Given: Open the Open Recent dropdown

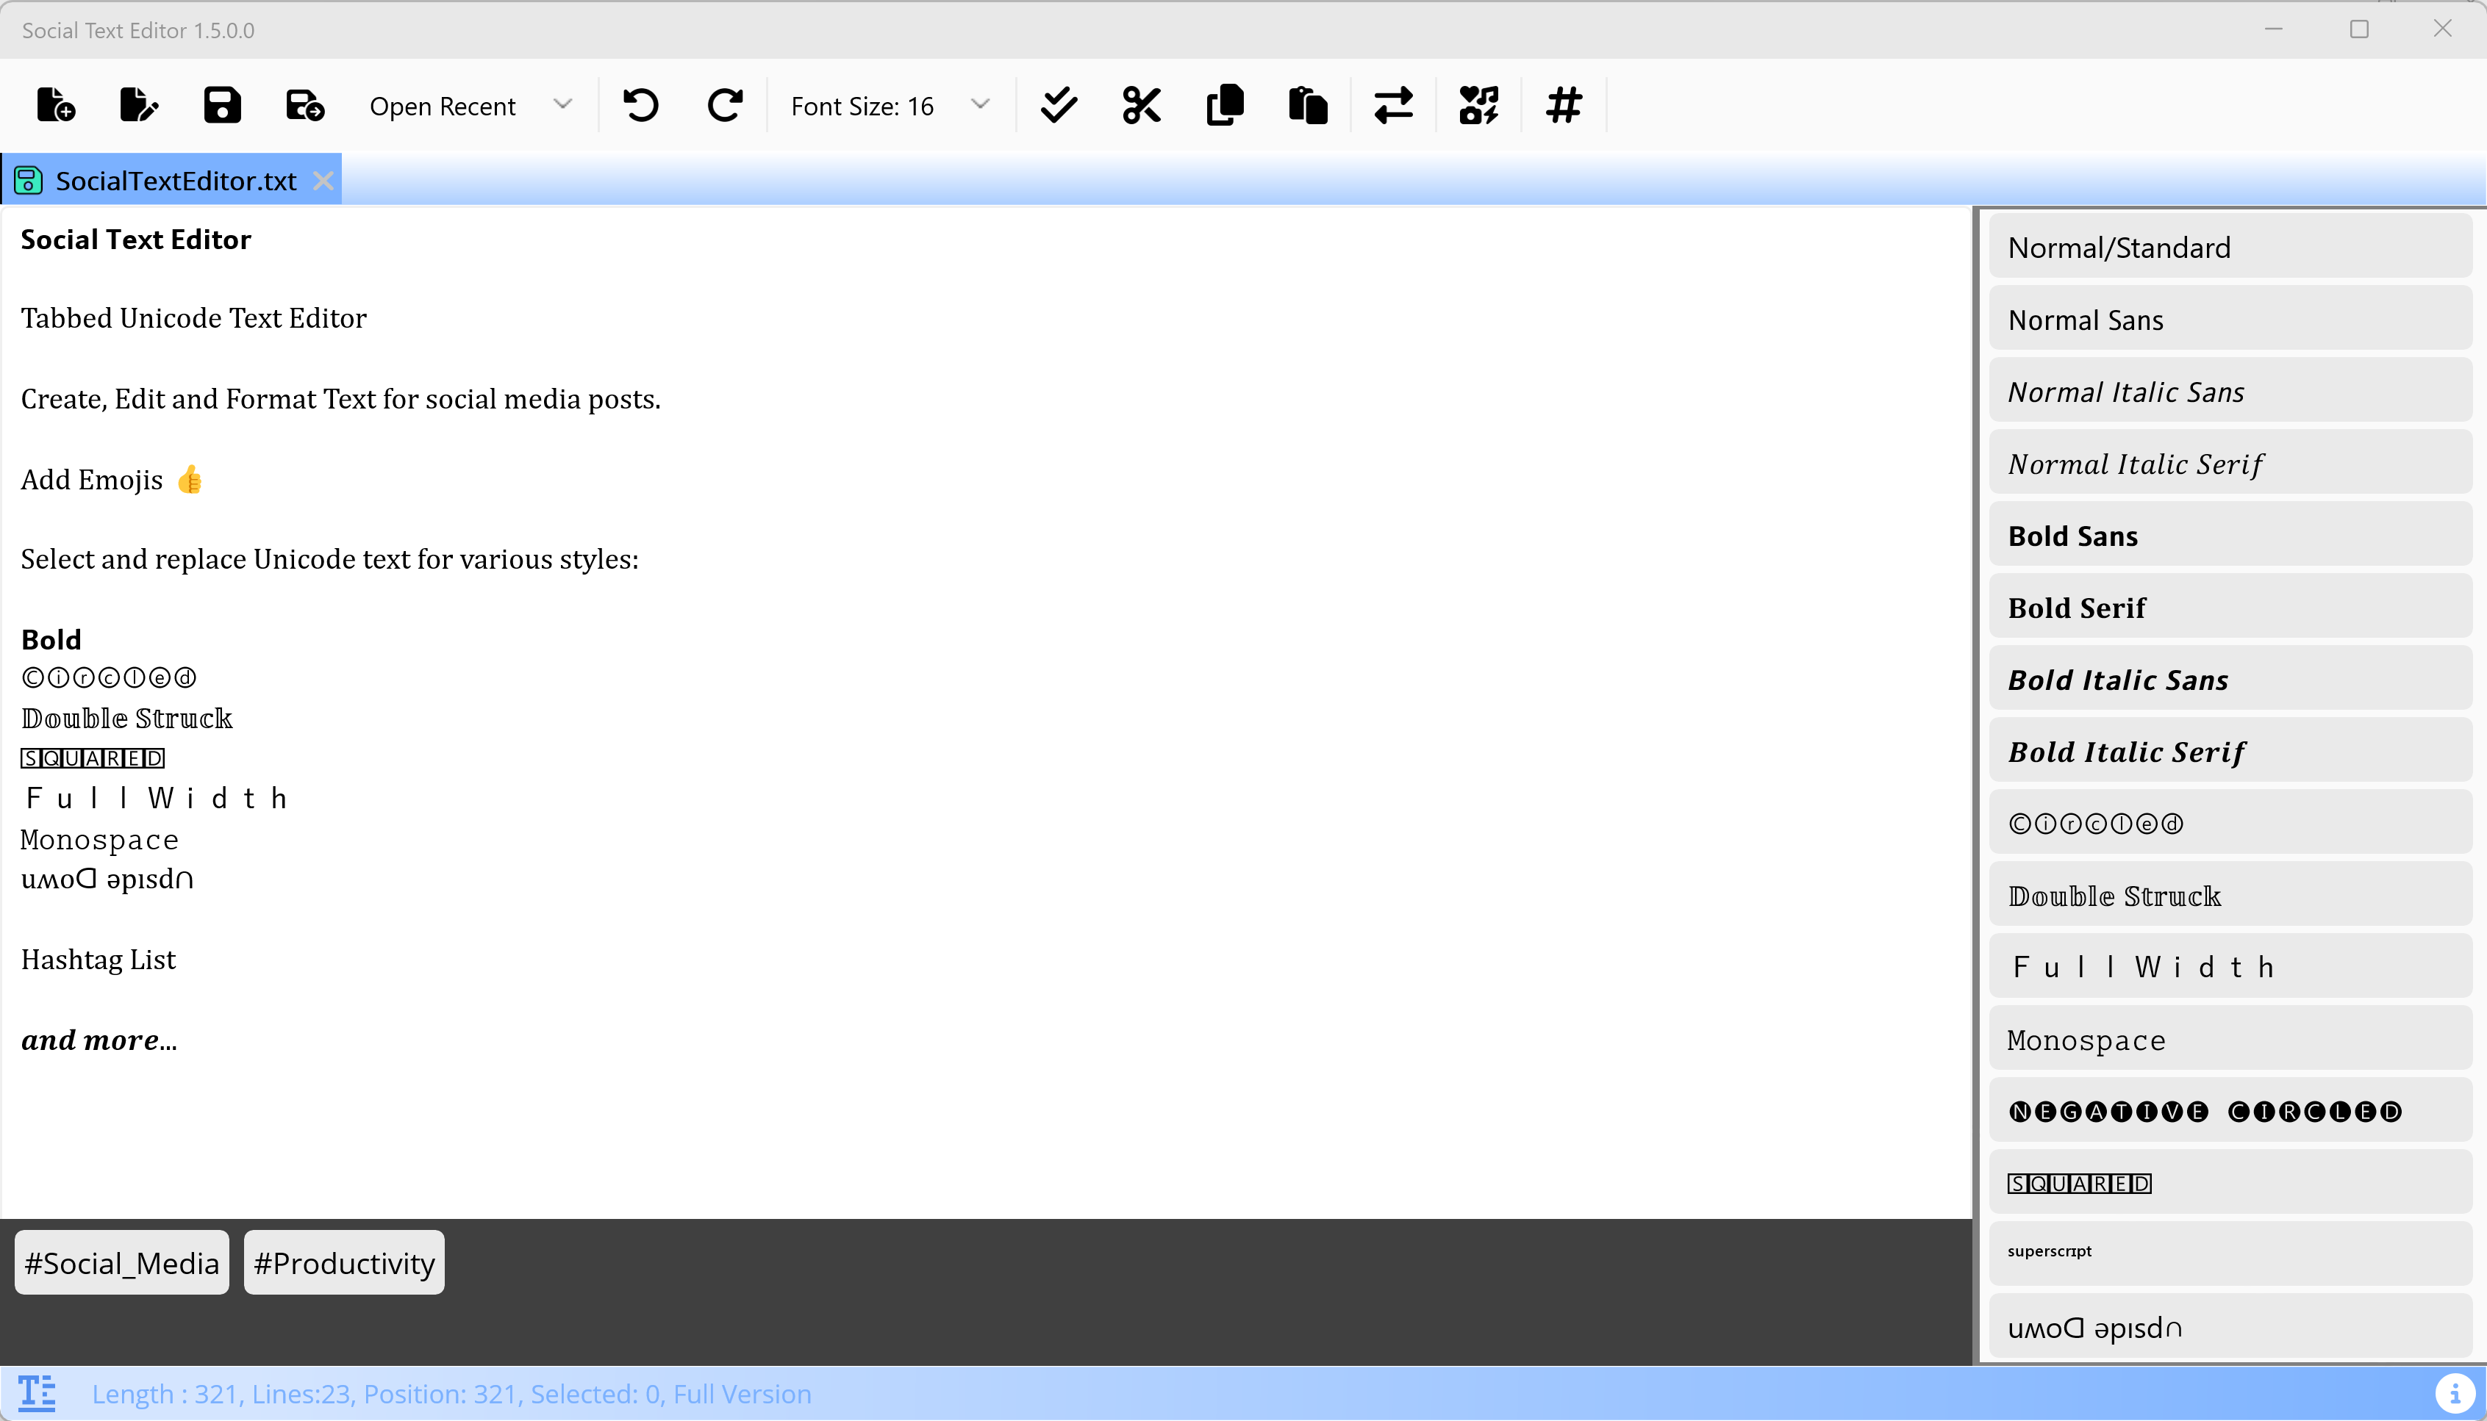Looking at the screenshot, I should click(x=469, y=104).
